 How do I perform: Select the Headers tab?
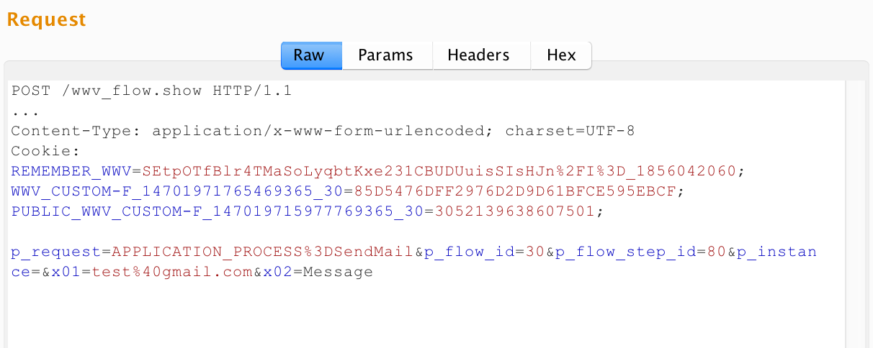478,55
